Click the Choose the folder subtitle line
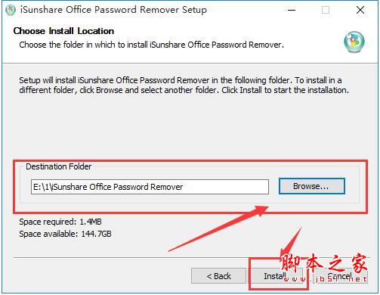Viewport: 380px width, 295px height. [x=152, y=45]
